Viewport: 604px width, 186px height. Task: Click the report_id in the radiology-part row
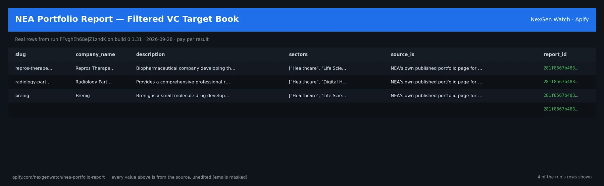click(560, 82)
